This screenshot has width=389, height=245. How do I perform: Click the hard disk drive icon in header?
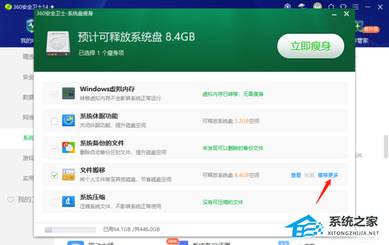click(x=58, y=44)
